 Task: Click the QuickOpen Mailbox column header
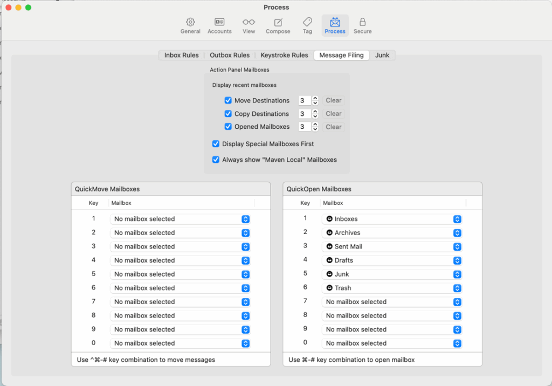393,203
